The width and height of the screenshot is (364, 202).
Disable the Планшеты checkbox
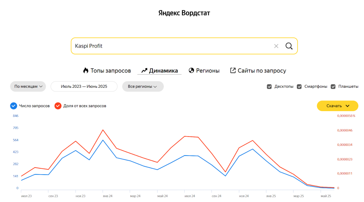(333, 87)
